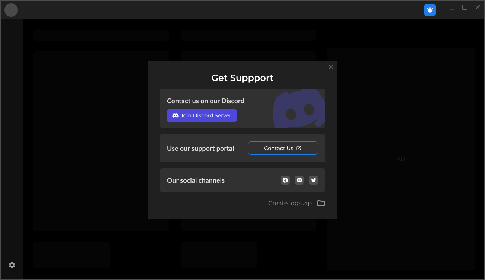Click Create logs zip link
This screenshot has height=280, width=485.
(x=290, y=203)
